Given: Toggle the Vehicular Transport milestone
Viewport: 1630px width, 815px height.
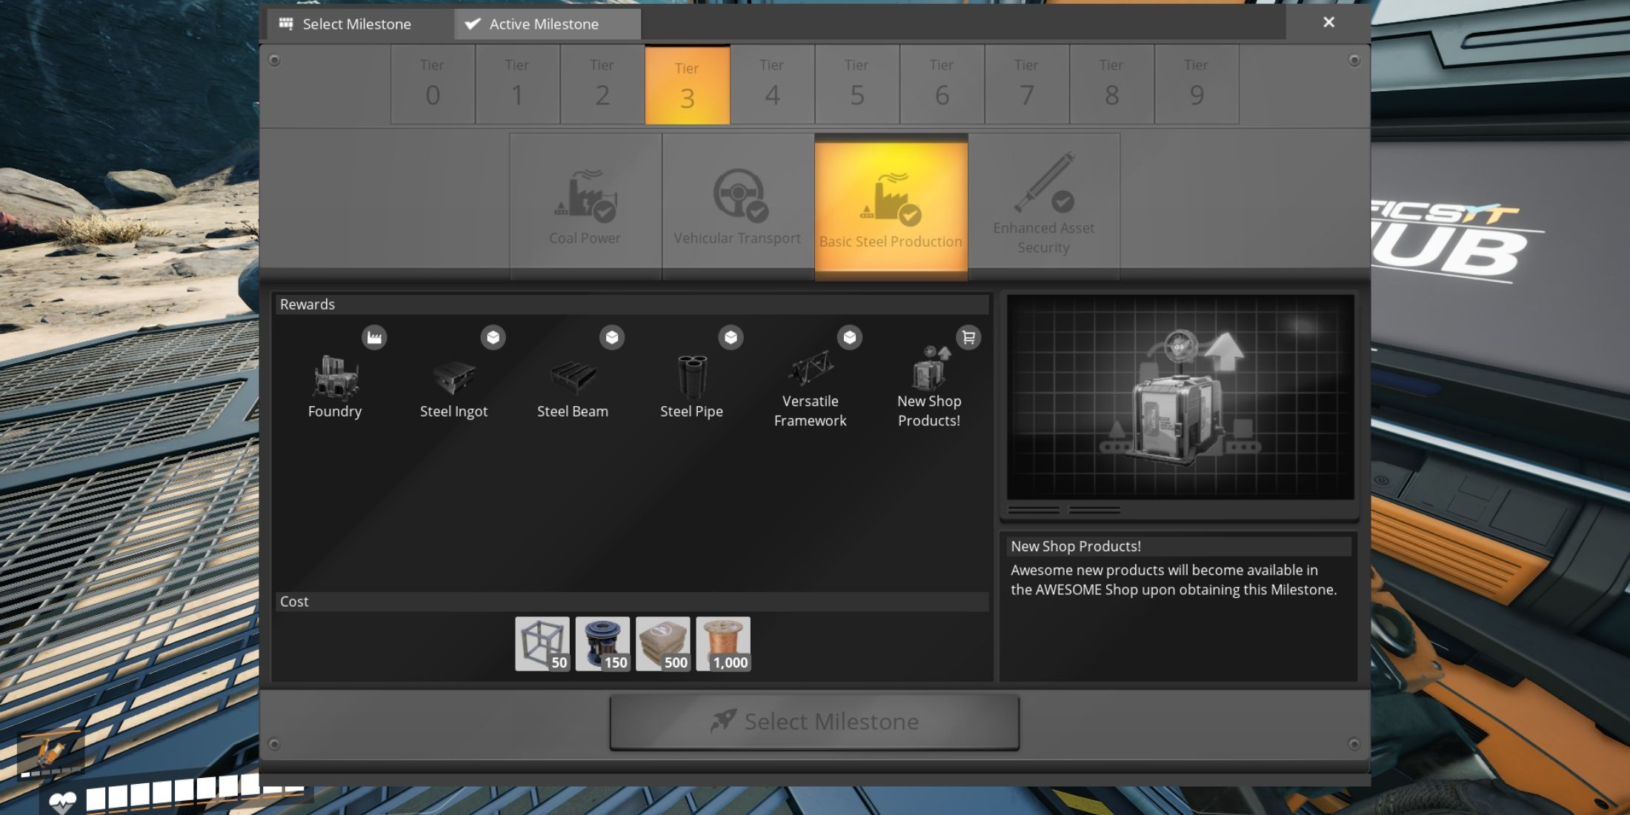Looking at the screenshot, I should (x=737, y=204).
